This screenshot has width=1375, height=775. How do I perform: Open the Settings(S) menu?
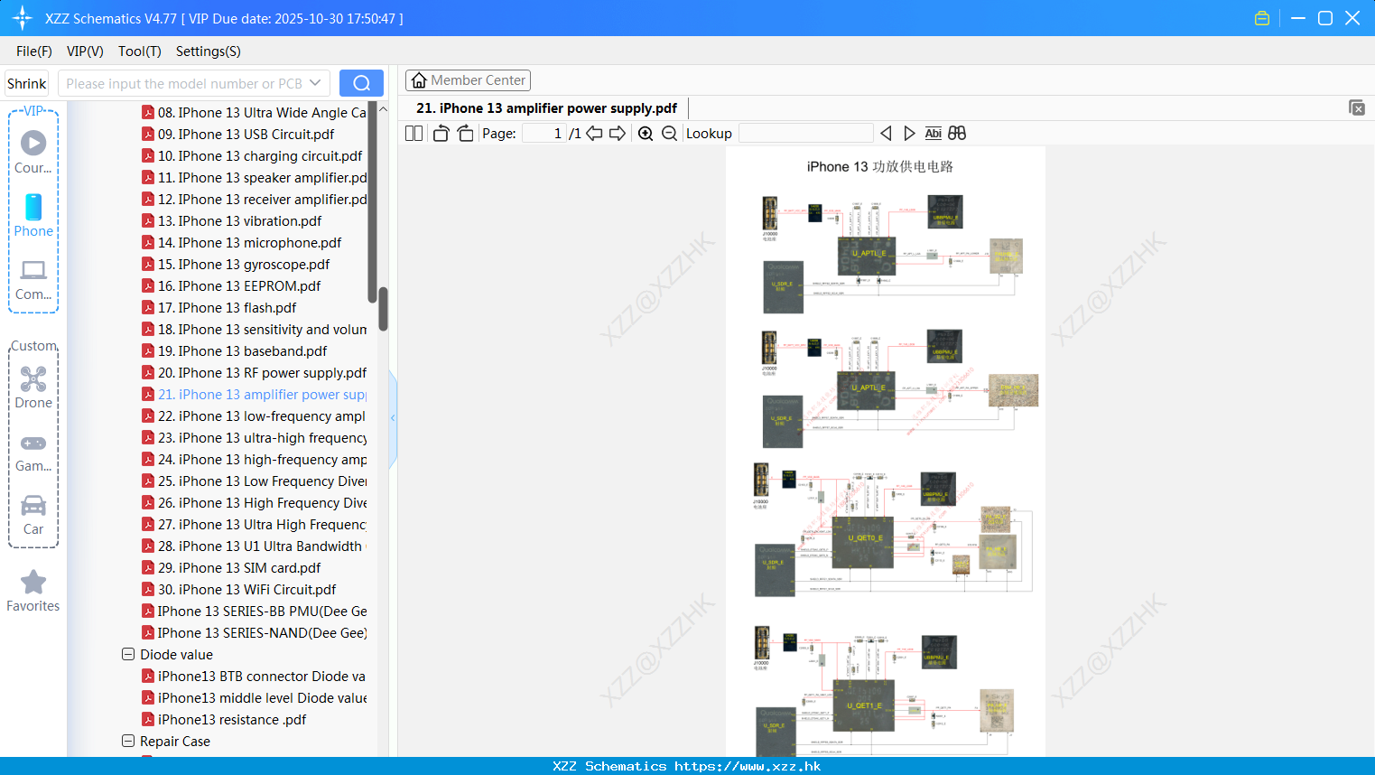pyautogui.click(x=209, y=51)
